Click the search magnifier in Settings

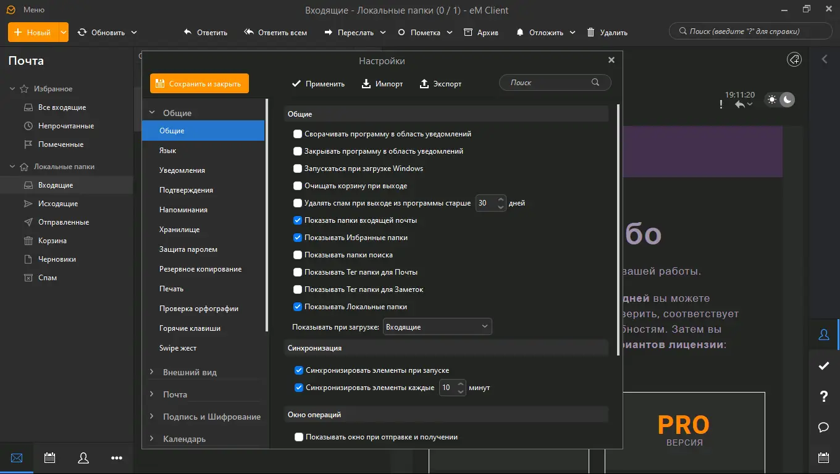[595, 83]
